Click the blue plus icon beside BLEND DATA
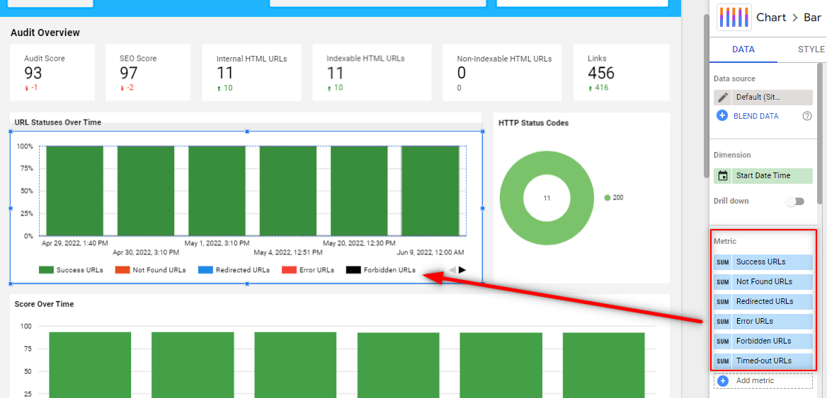Screen dimensions: 827x398 (x=723, y=116)
